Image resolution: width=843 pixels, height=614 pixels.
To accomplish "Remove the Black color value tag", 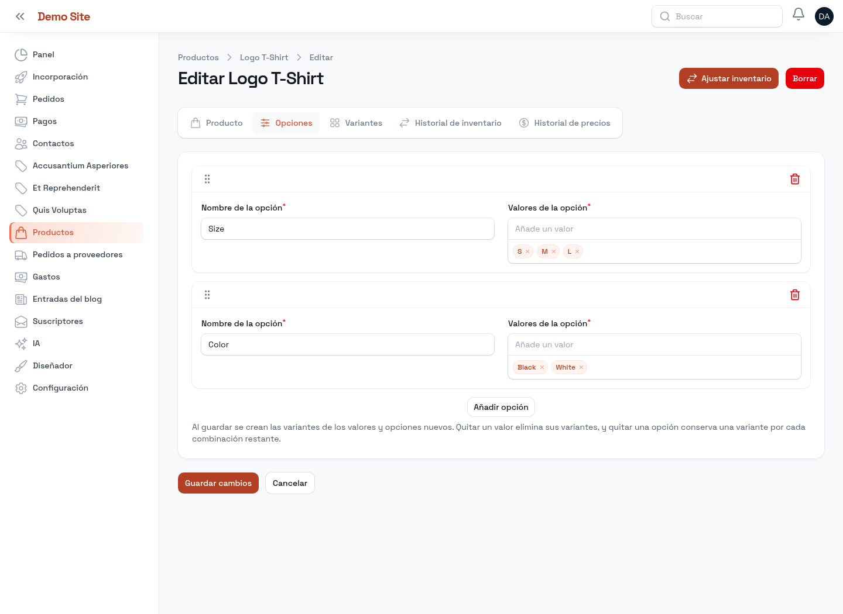I will pyautogui.click(x=542, y=367).
